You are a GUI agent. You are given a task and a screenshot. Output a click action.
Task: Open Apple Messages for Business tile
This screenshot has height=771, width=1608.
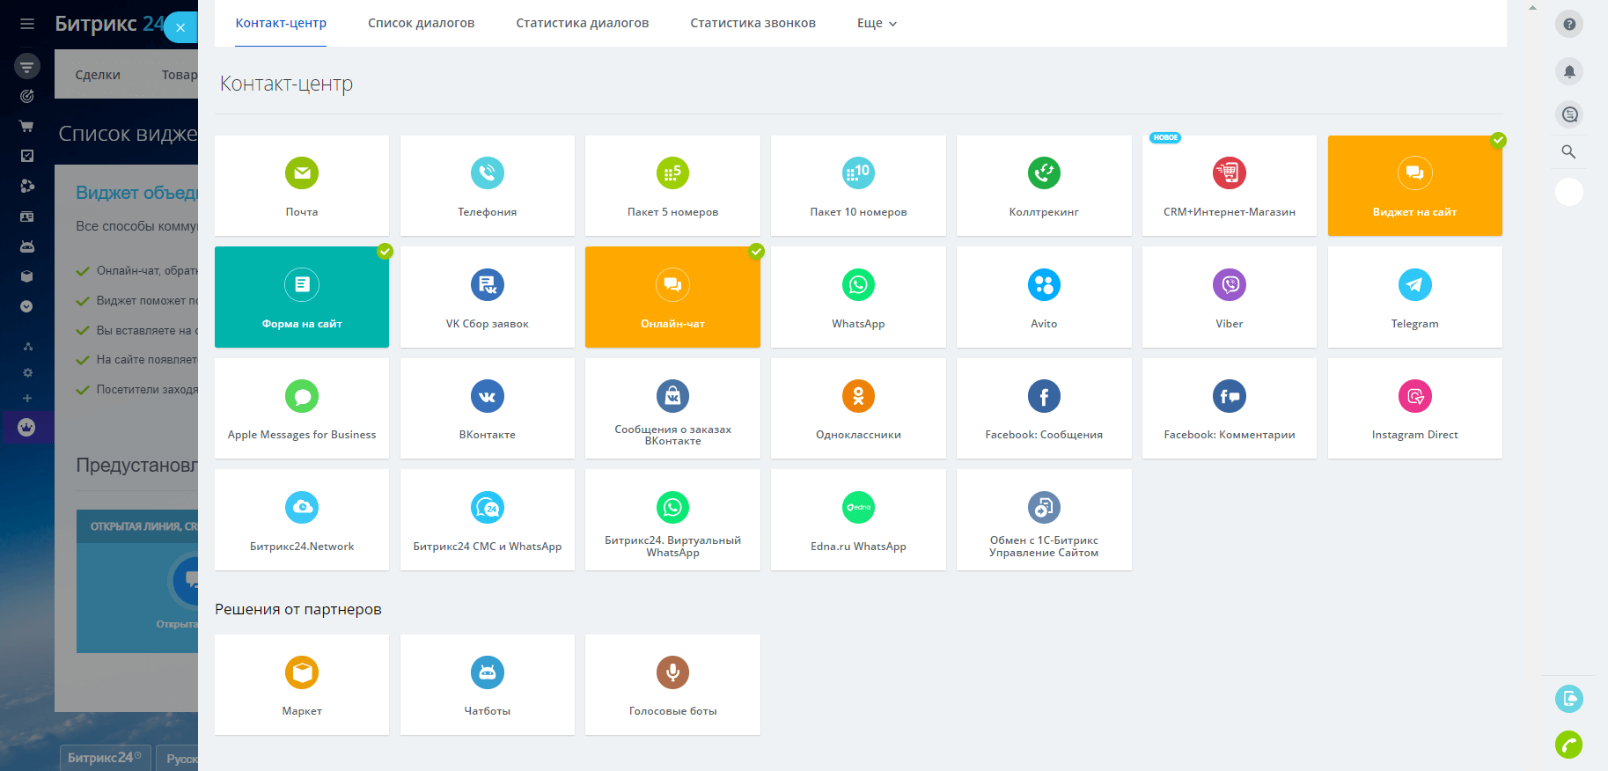pyautogui.click(x=302, y=408)
